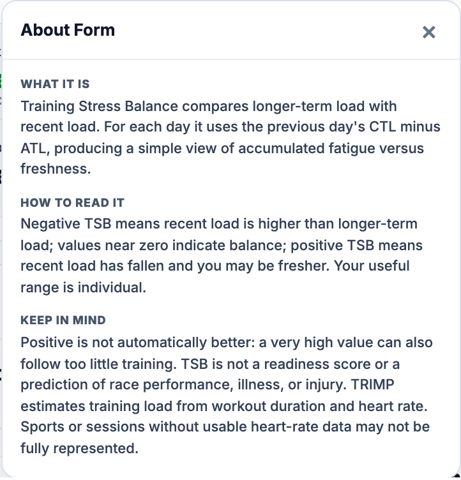Screen dimensions: 461x480
Task: Click the phrase Positive is not automatically better
Action: (x=137, y=343)
